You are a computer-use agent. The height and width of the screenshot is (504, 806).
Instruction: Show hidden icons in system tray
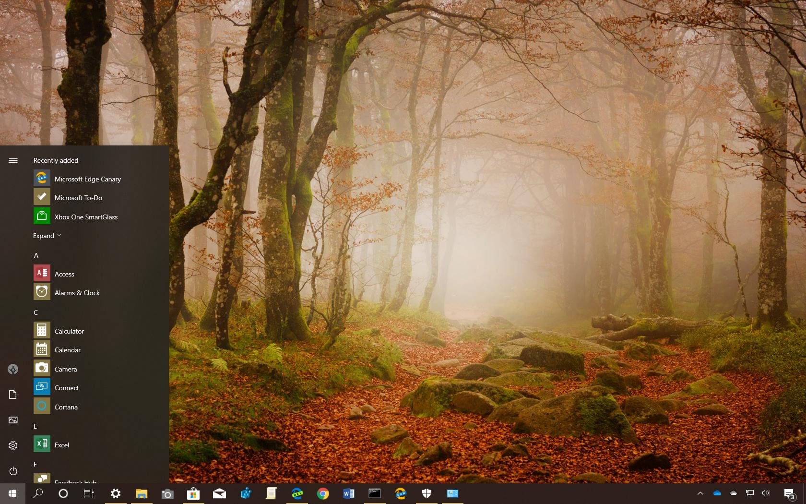[x=700, y=493]
